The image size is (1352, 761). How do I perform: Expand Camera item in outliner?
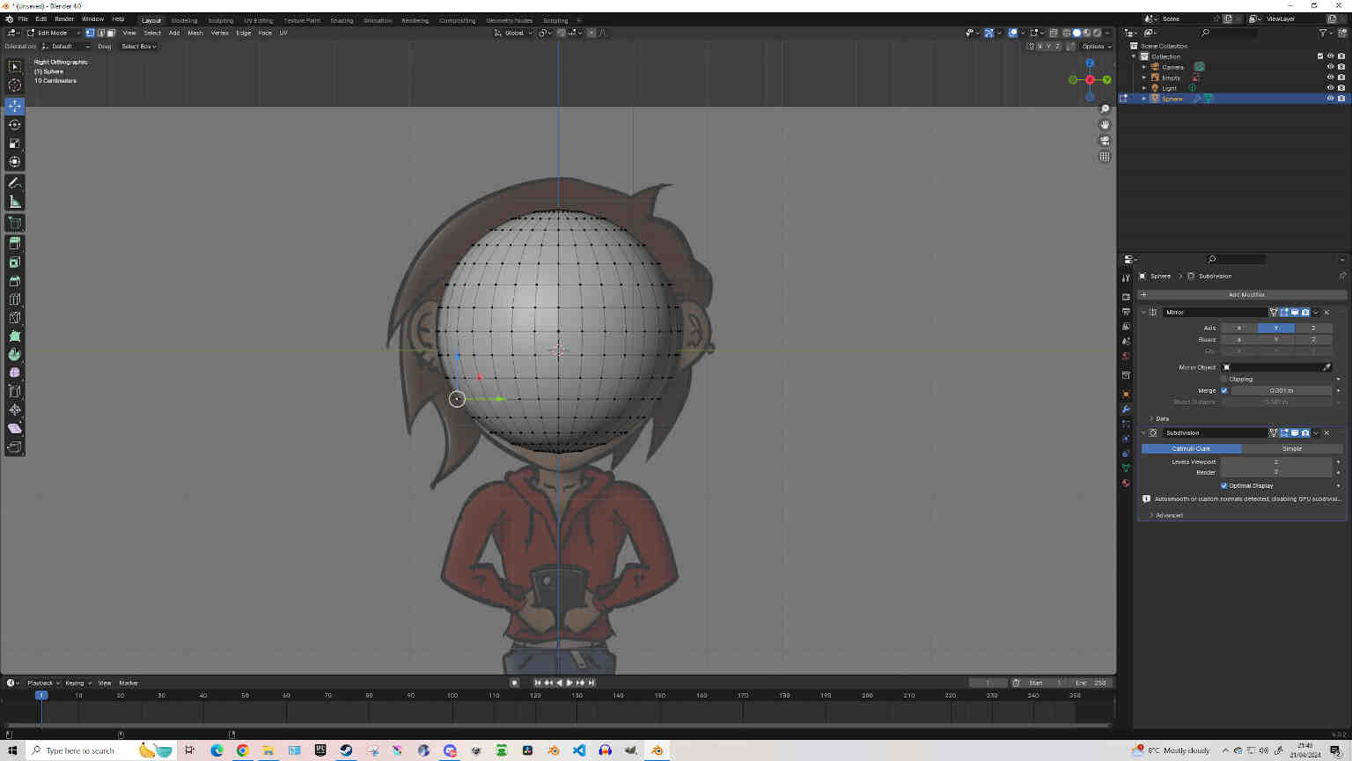point(1144,67)
